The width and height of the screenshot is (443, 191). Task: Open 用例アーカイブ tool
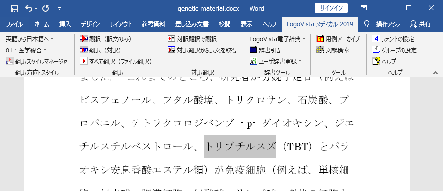[338, 39]
